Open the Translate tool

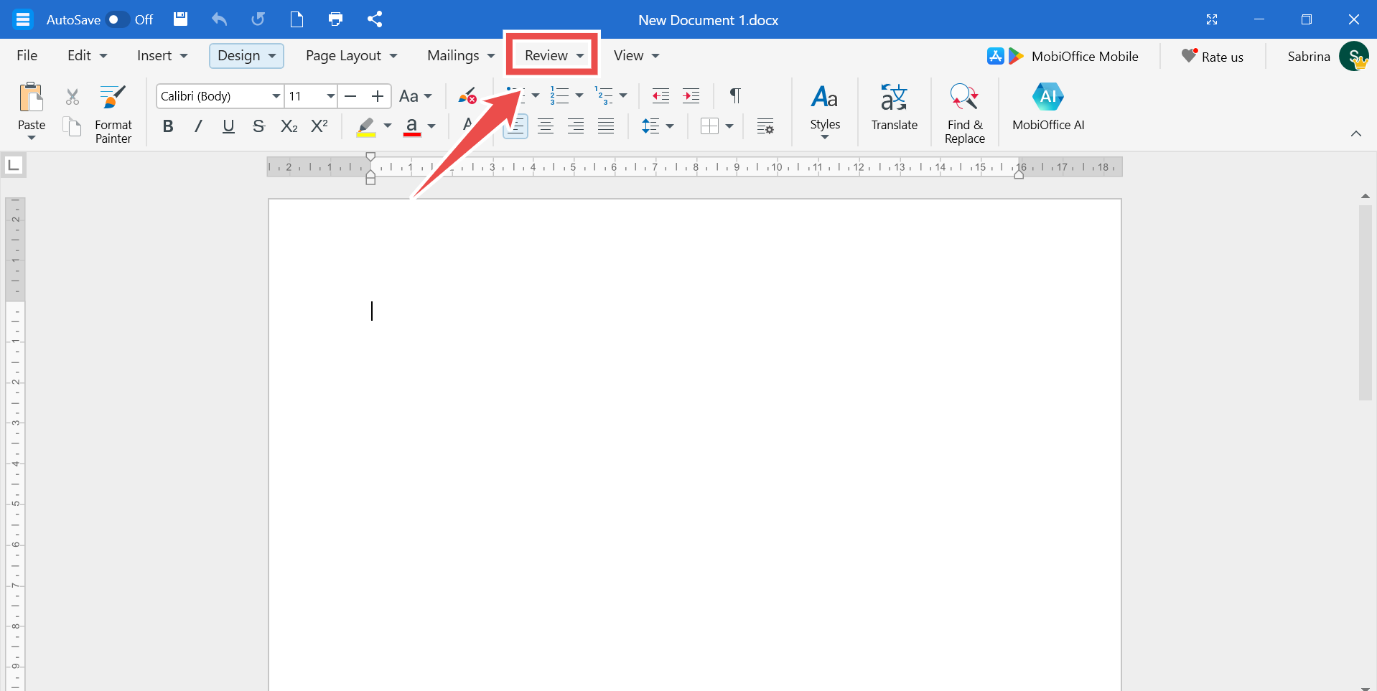click(x=894, y=107)
